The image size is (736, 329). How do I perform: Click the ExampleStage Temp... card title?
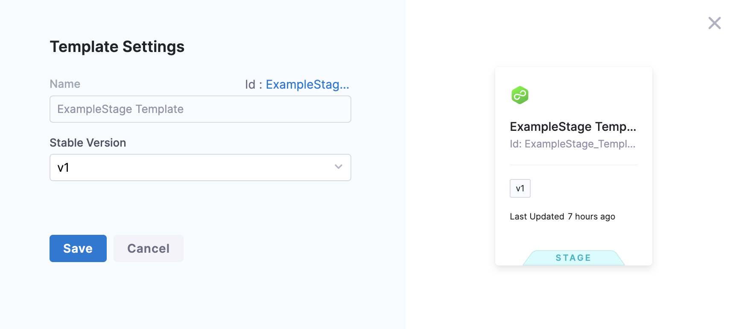click(573, 127)
